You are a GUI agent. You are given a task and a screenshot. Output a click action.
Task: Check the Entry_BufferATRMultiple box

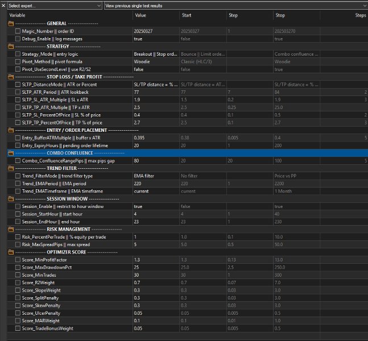point(18,138)
